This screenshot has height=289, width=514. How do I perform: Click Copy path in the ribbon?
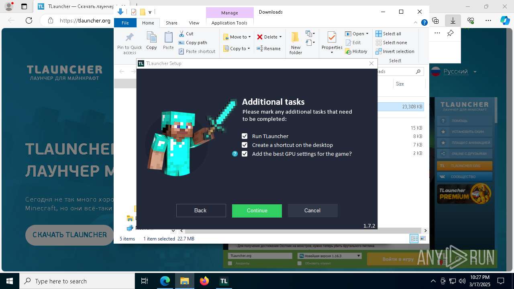point(193,43)
